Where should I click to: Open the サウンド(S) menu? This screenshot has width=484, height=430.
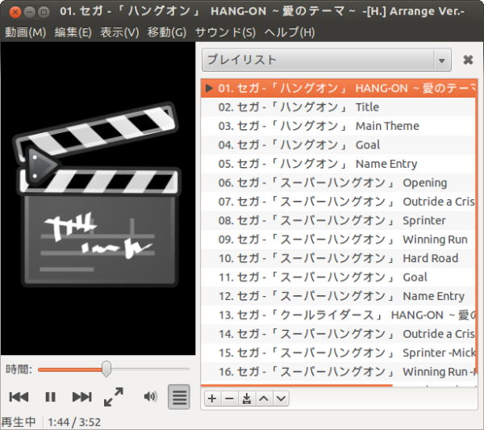(x=225, y=32)
